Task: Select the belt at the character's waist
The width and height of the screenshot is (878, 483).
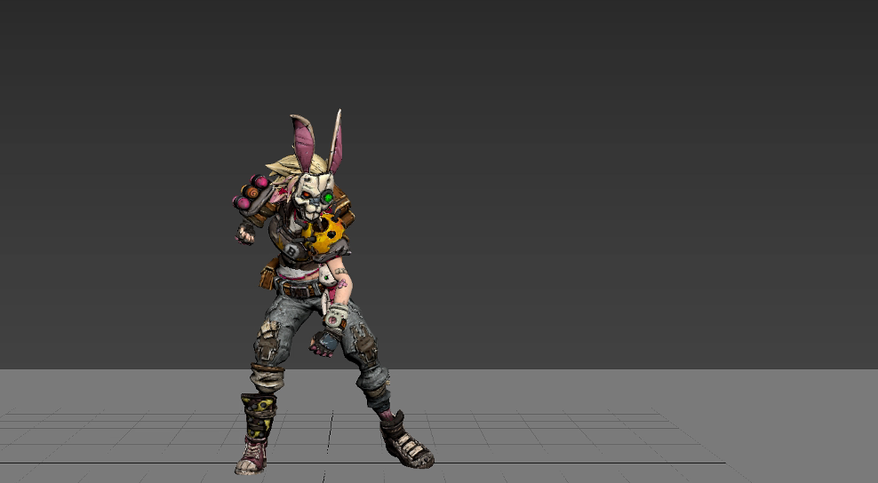Action: coord(302,289)
